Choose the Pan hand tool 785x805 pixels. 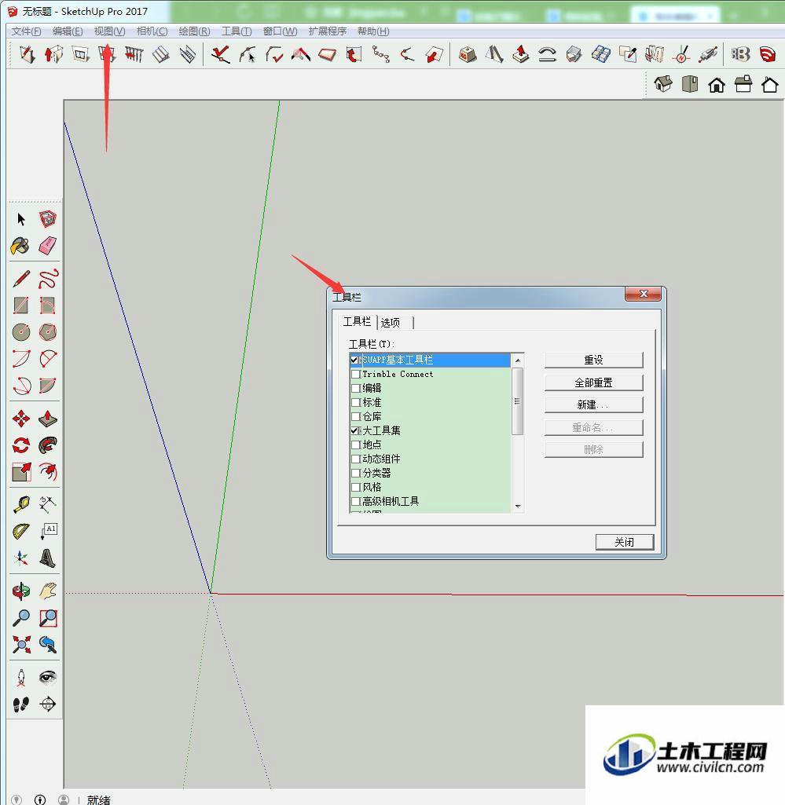[x=48, y=591]
